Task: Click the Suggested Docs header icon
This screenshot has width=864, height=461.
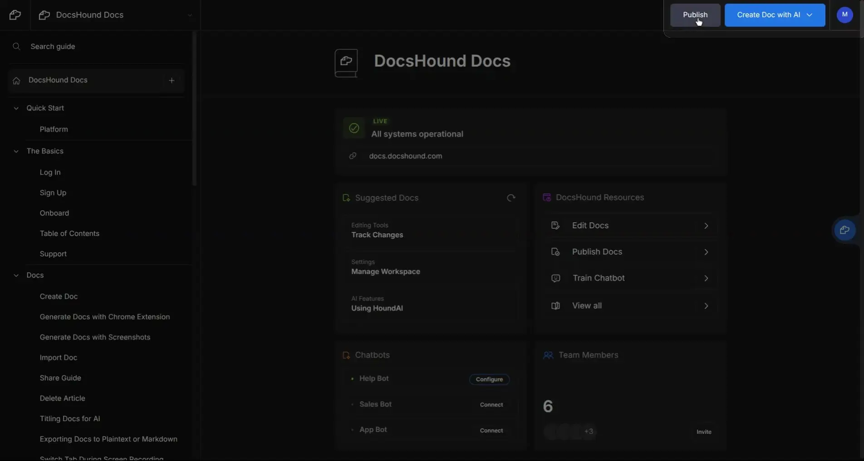Action: coord(346,198)
